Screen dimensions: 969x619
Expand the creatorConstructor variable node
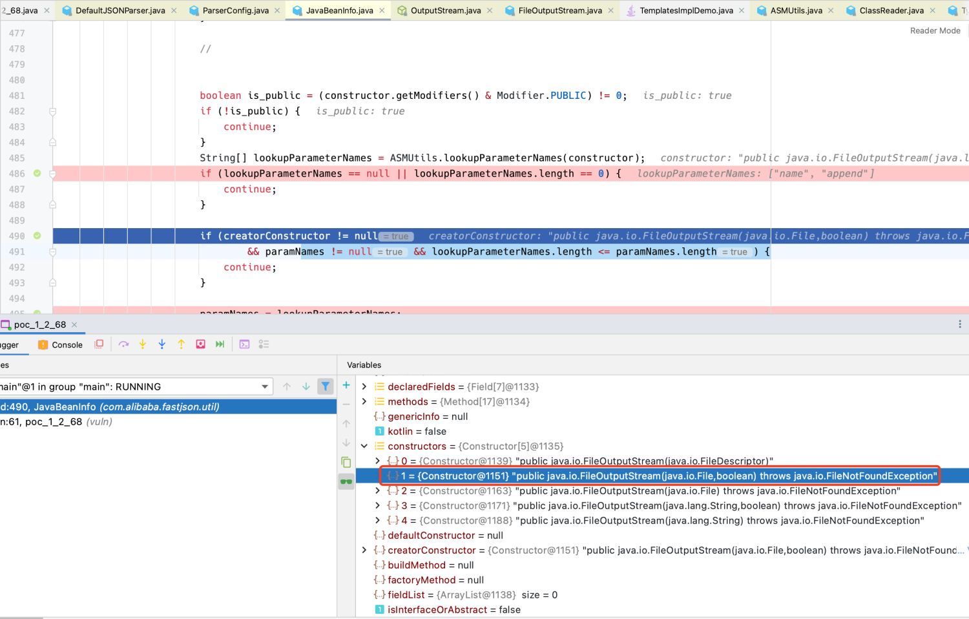pyautogui.click(x=364, y=550)
